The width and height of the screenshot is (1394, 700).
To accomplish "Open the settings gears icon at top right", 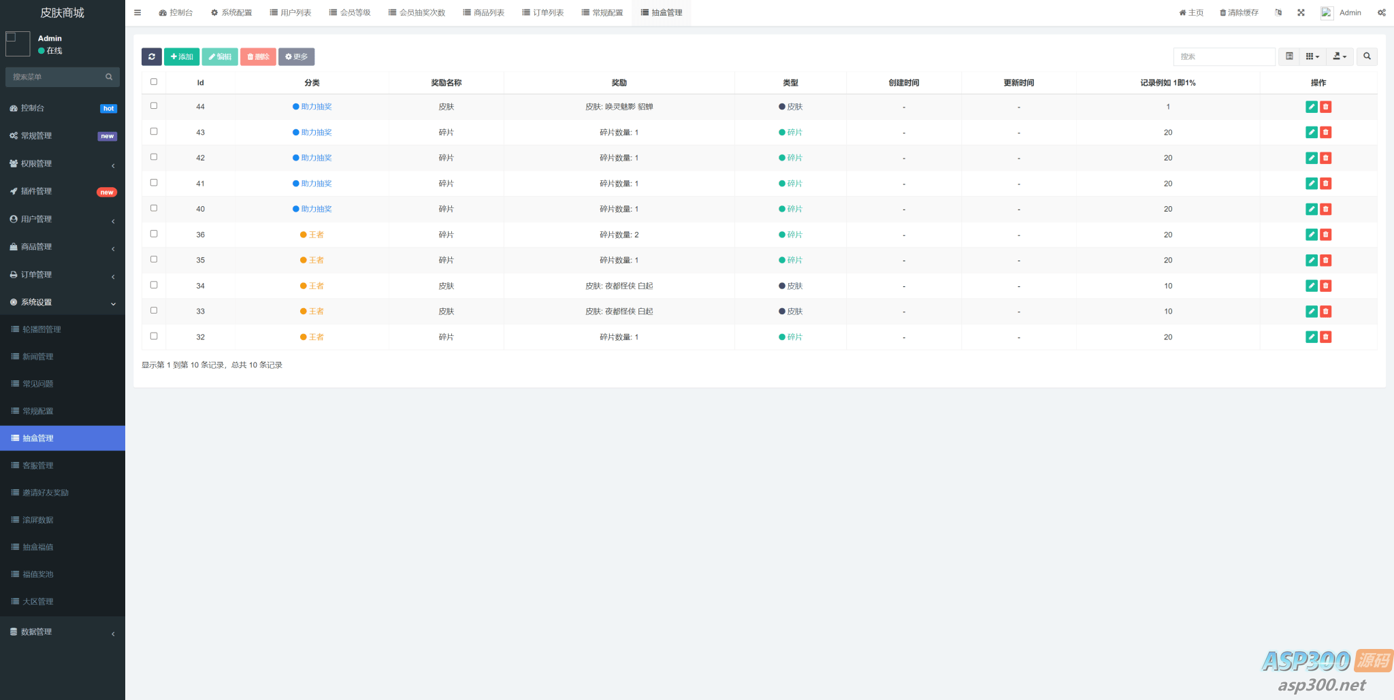I will [1381, 13].
